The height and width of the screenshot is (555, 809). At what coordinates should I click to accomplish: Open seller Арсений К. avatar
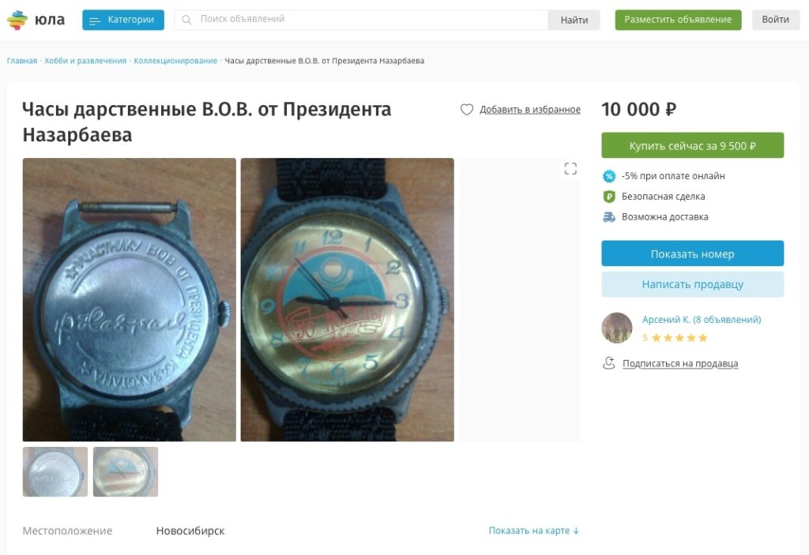[616, 328]
